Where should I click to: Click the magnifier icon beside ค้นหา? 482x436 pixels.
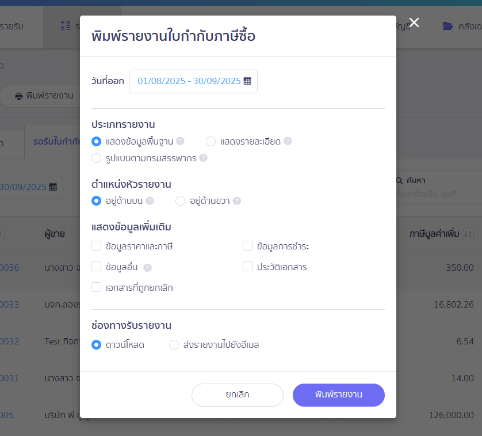pos(399,181)
